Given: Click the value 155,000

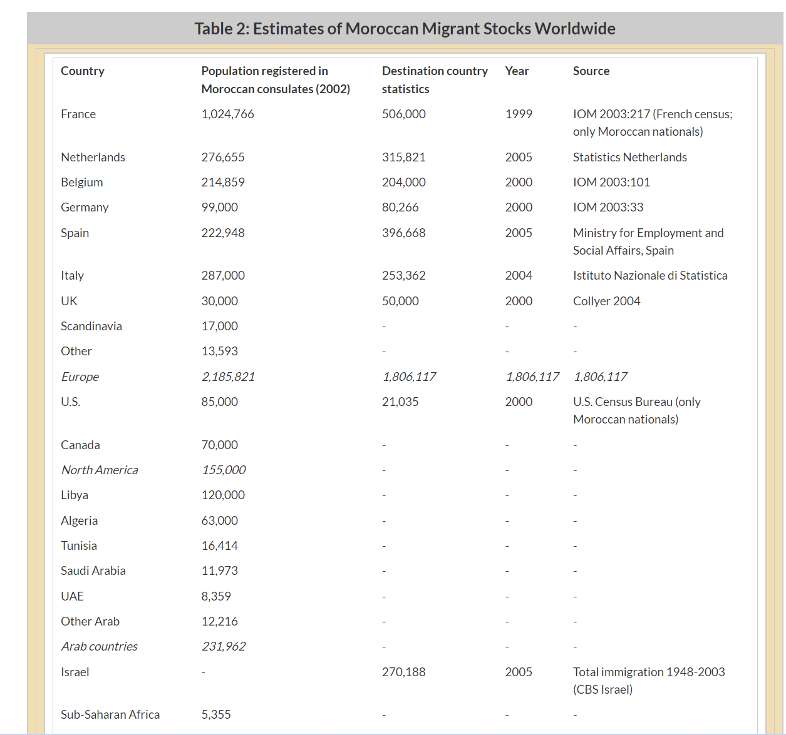Looking at the screenshot, I should tap(224, 470).
